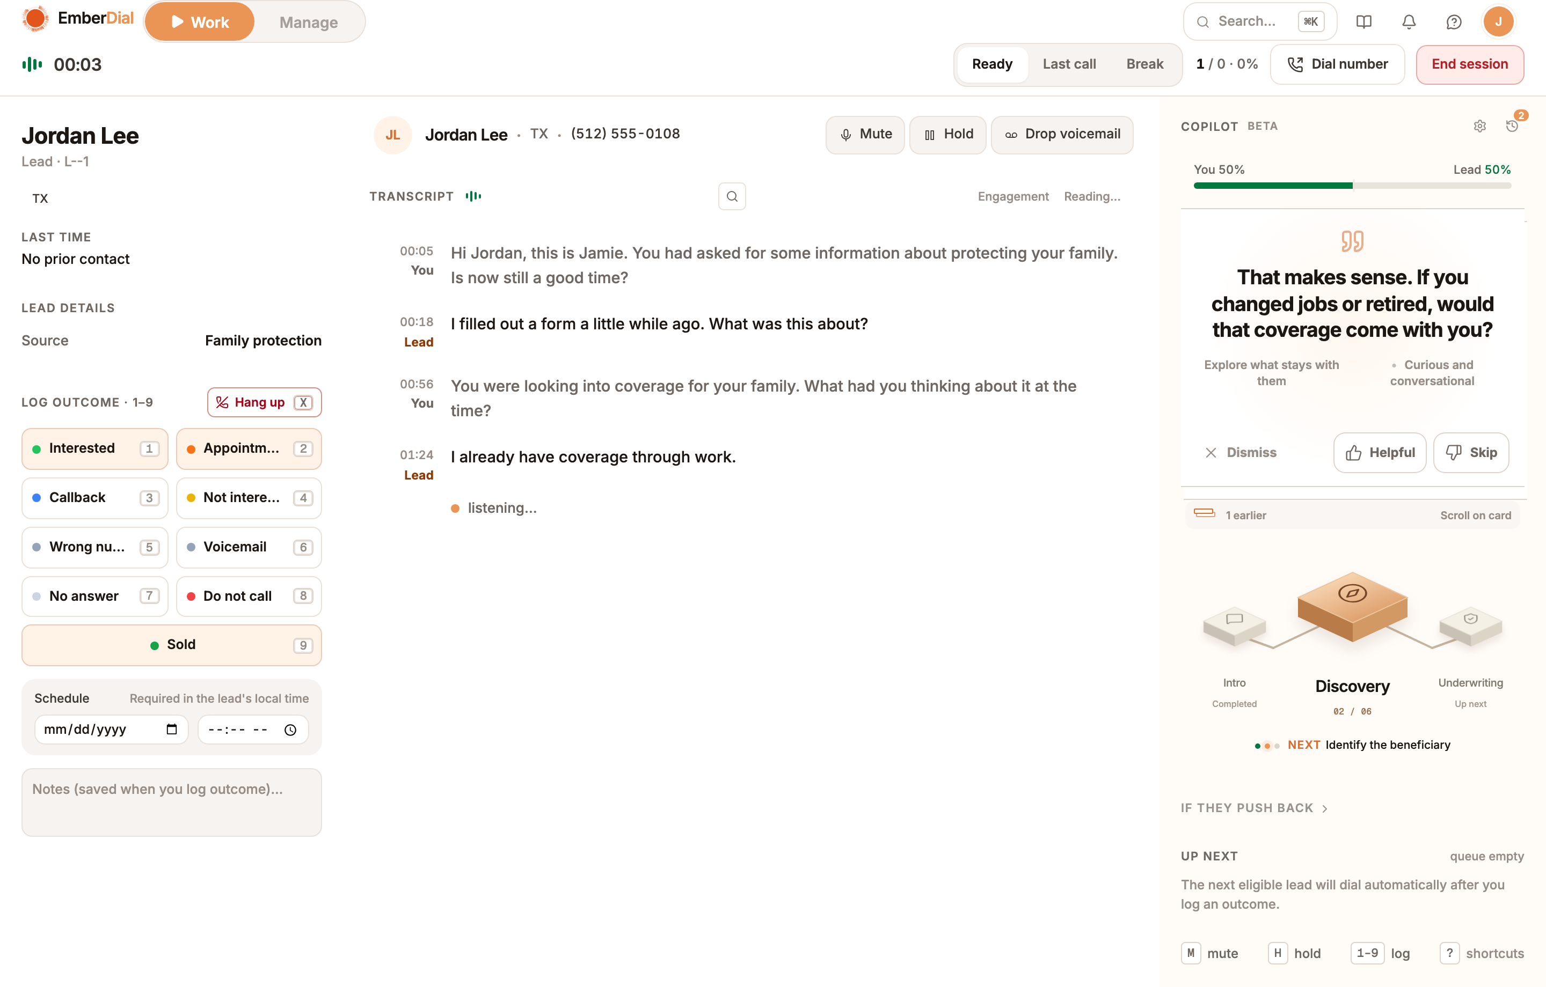
Task: Log outcome Voicemail
Action: point(249,547)
